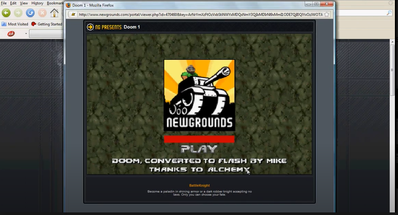The width and height of the screenshot is (398, 215).
Task: Click the Firefox logo in Doom 1 title bar
Action: point(68,5)
